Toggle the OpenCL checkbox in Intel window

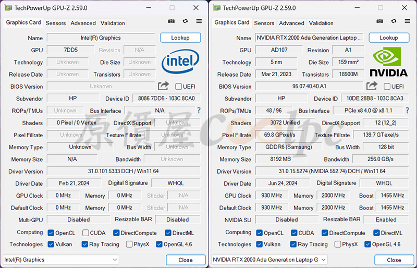[x=51, y=233]
